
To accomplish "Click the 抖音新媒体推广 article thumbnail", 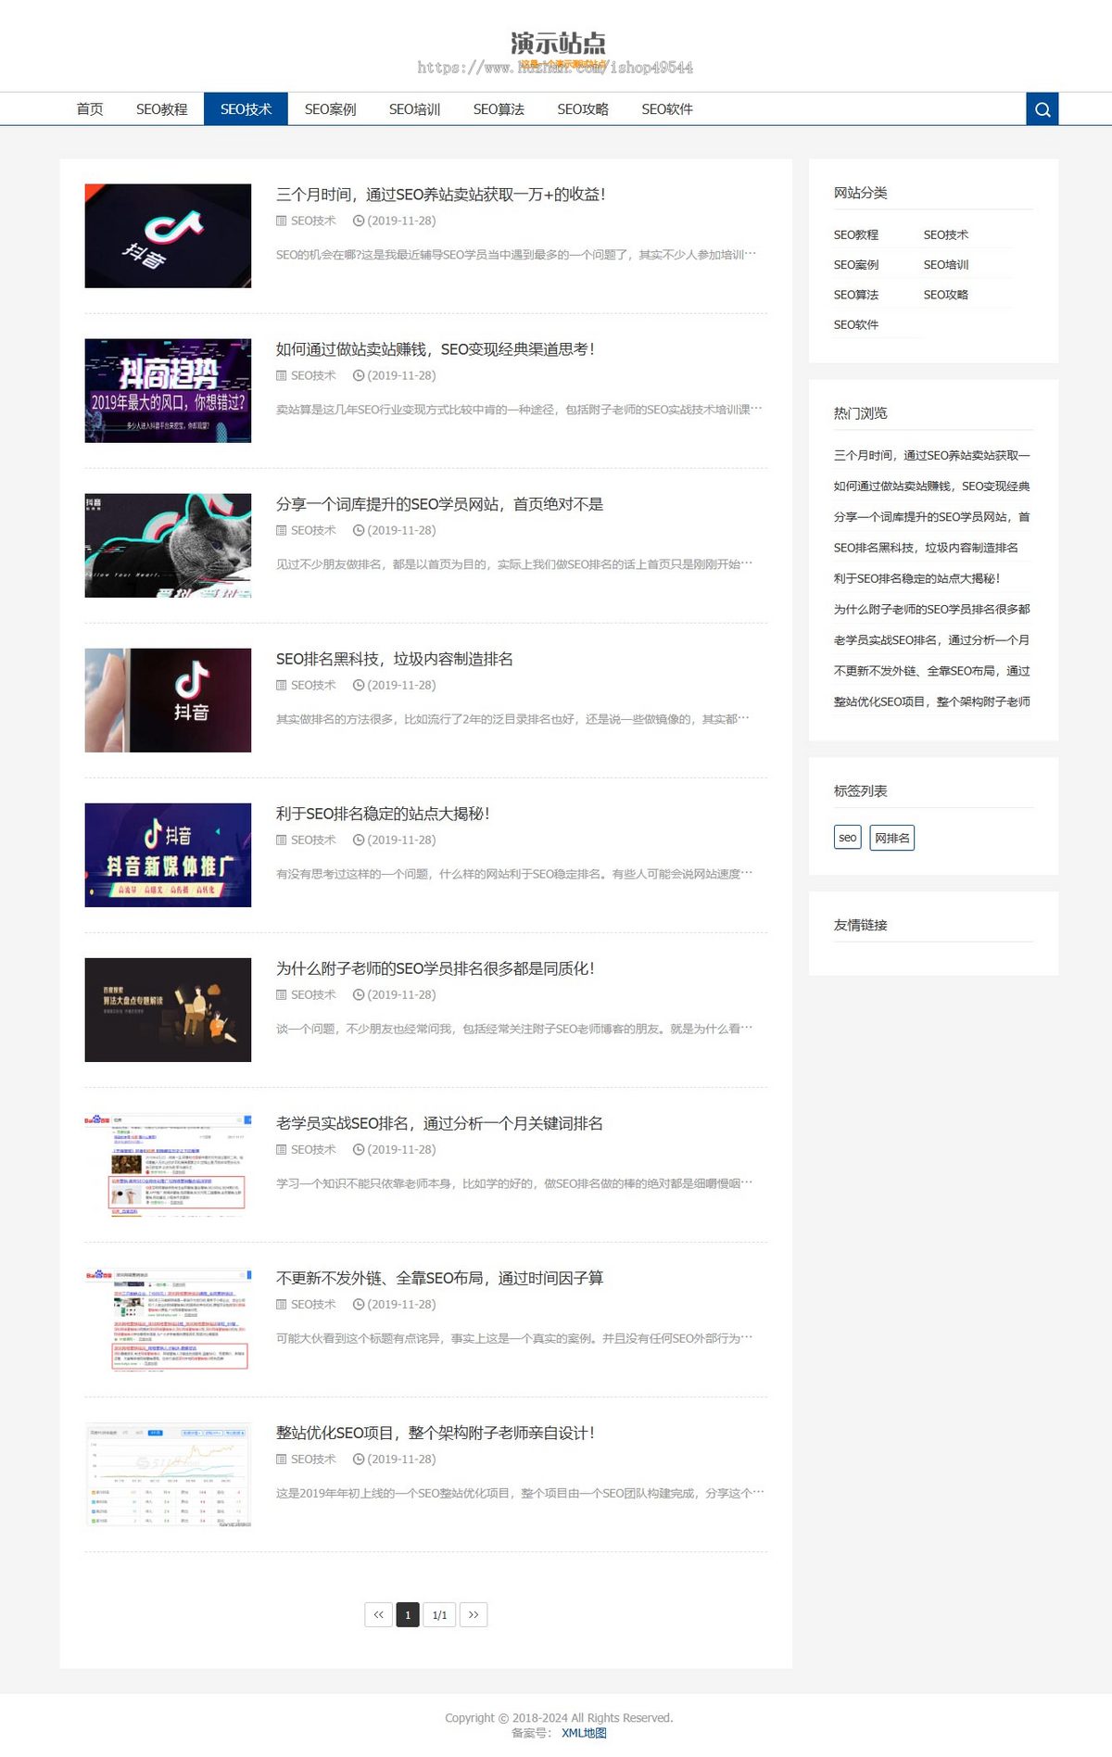I will click(168, 854).
